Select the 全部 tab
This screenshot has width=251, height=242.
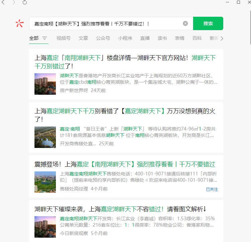pyautogui.click(x=34, y=38)
